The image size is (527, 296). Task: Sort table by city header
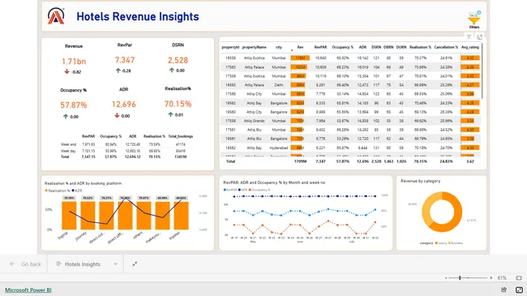coord(279,47)
